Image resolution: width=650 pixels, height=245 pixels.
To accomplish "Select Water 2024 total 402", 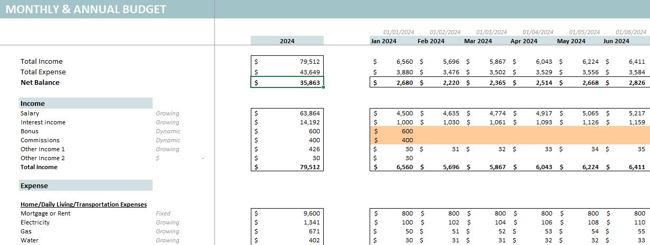I will (x=287, y=240).
